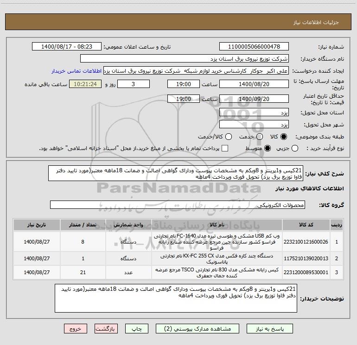
Task: Click the remaining time countdown 10:21:24
Action: click(85, 84)
